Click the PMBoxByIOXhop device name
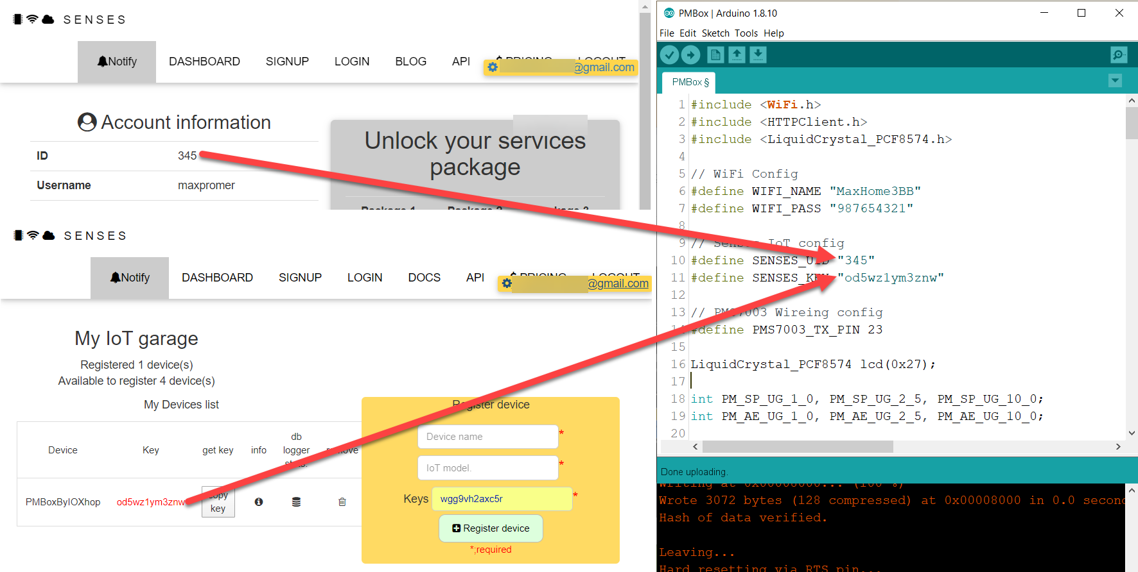The image size is (1138, 572). [x=63, y=502]
